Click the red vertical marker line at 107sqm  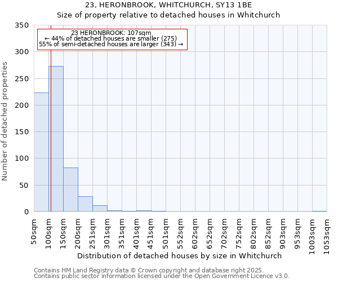(x=51, y=130)
